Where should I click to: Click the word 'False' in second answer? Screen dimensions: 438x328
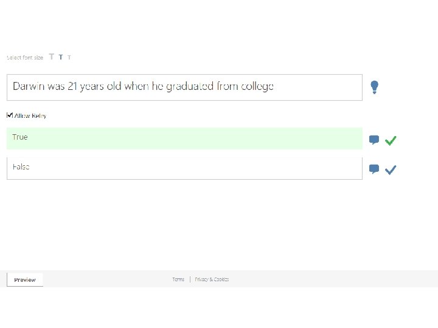tap(21, 167)
